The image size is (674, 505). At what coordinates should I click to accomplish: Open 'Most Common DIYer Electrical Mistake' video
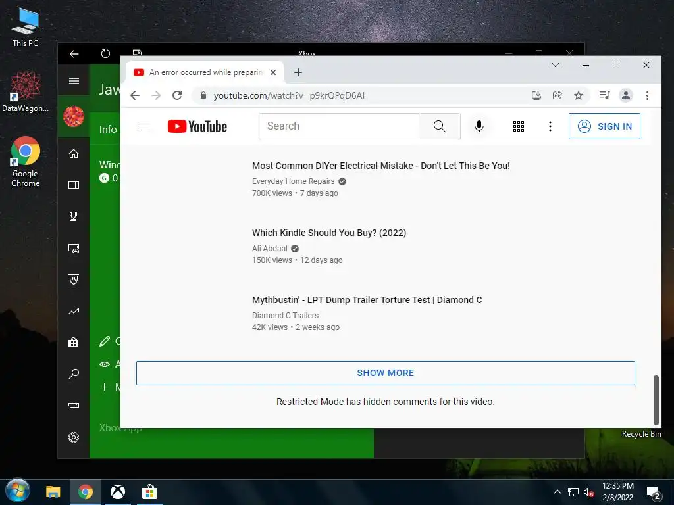pyautogui.click(x=380, y=166)
